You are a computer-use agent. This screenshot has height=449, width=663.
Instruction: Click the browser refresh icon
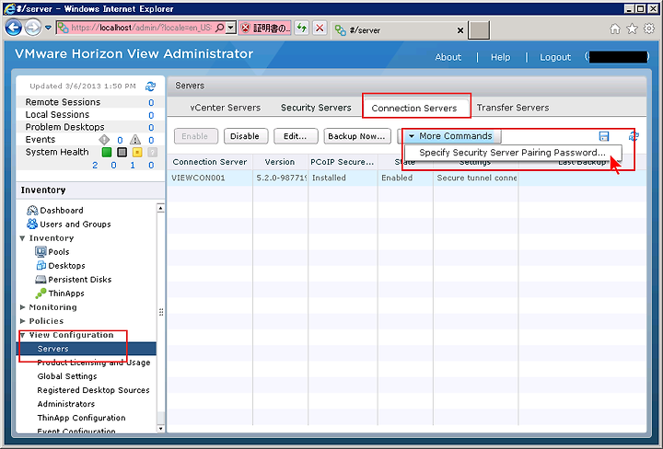pyautogui.click(x=301, y=29)
